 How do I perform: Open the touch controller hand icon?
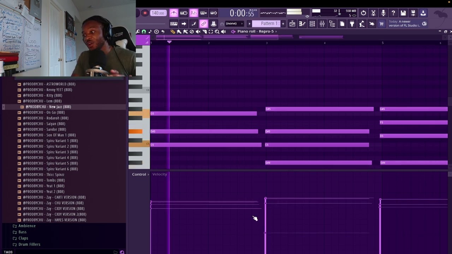coord(371,24)
